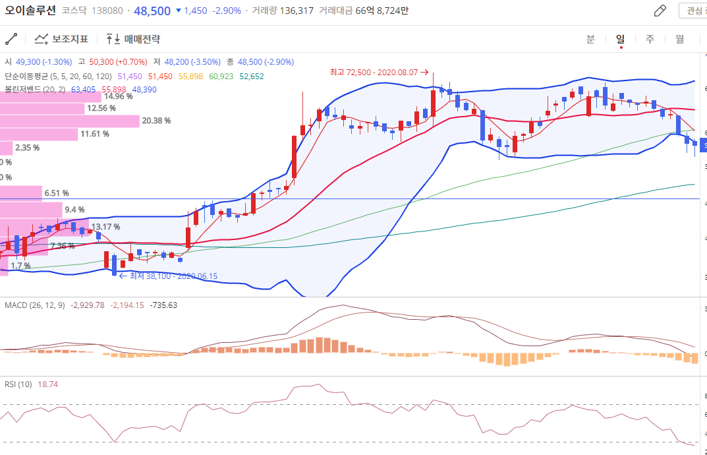Click the MACD (26, 12, 9) label
Viewport: 707px width, 455px height.
pyautogui.click(x=35, y=305)
